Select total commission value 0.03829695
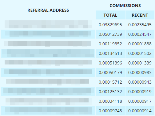155x116 pixels. point(110,25)
